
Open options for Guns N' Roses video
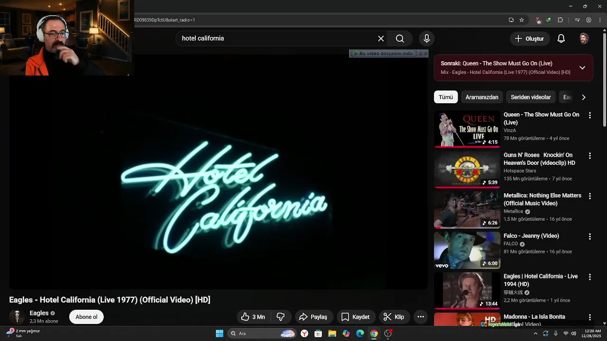pyautogui.click(x=590, y=156)
